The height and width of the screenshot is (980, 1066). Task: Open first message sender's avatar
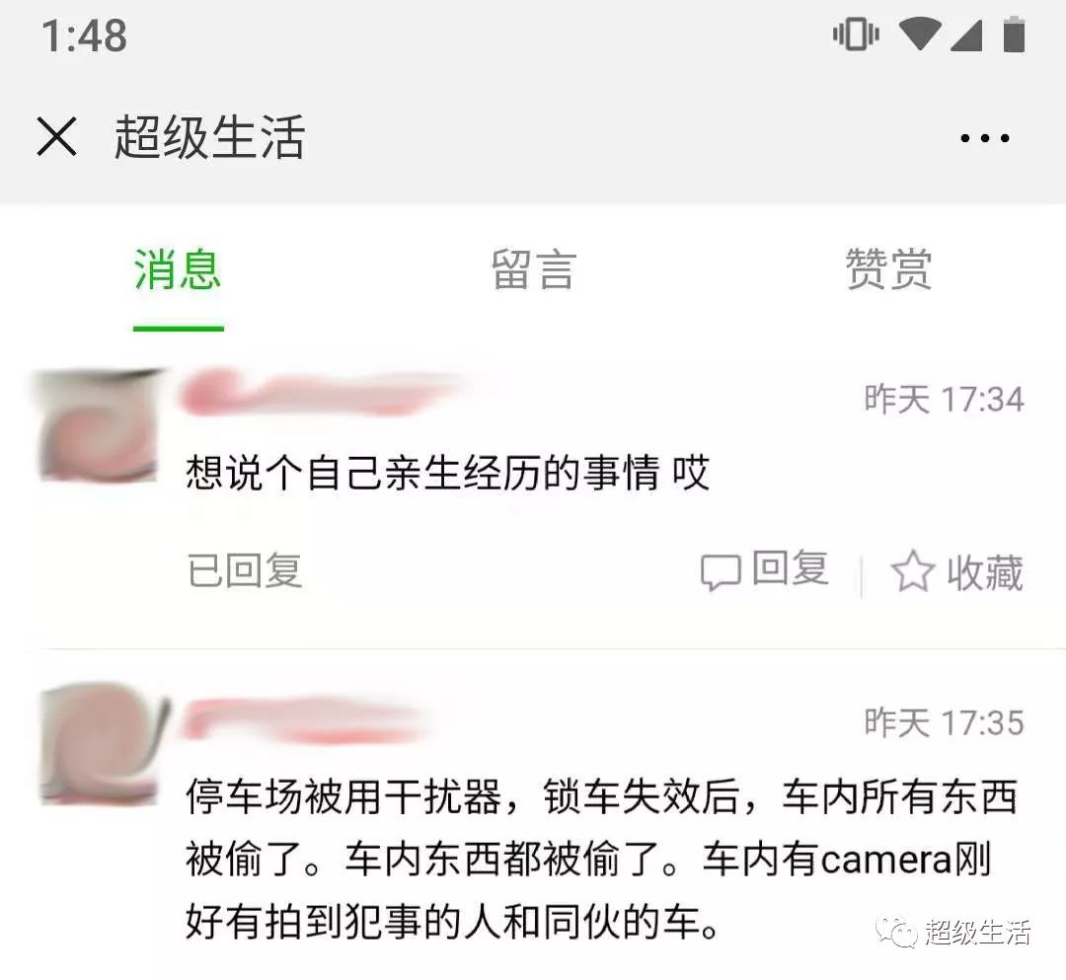coord(99,425)
